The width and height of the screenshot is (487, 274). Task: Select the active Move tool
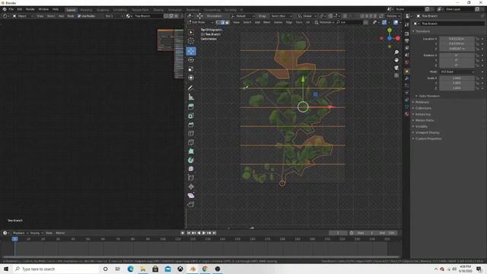191,51
